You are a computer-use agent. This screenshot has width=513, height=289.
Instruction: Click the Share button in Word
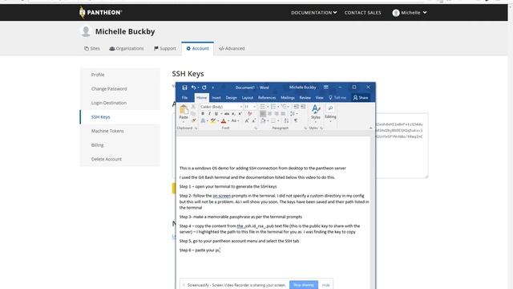(x=361, y=98)
